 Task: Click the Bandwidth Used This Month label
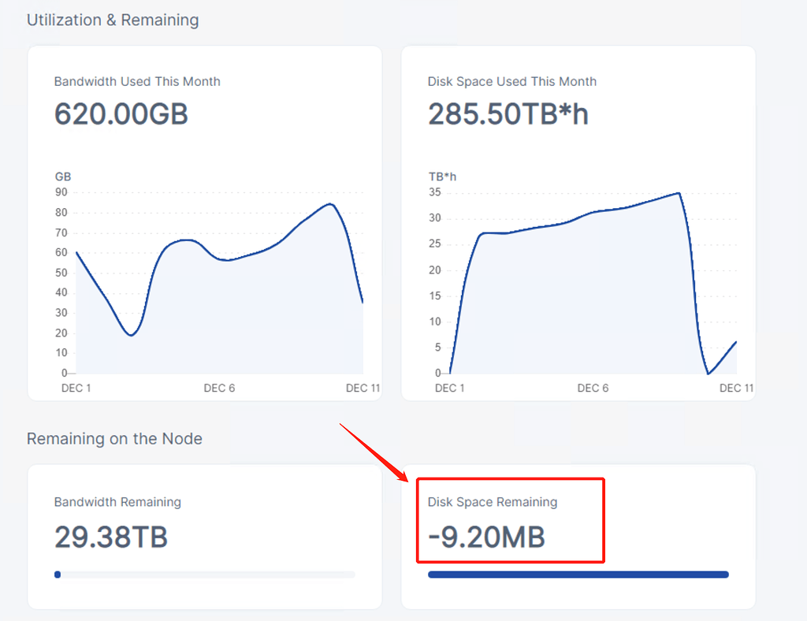point(137,81)
